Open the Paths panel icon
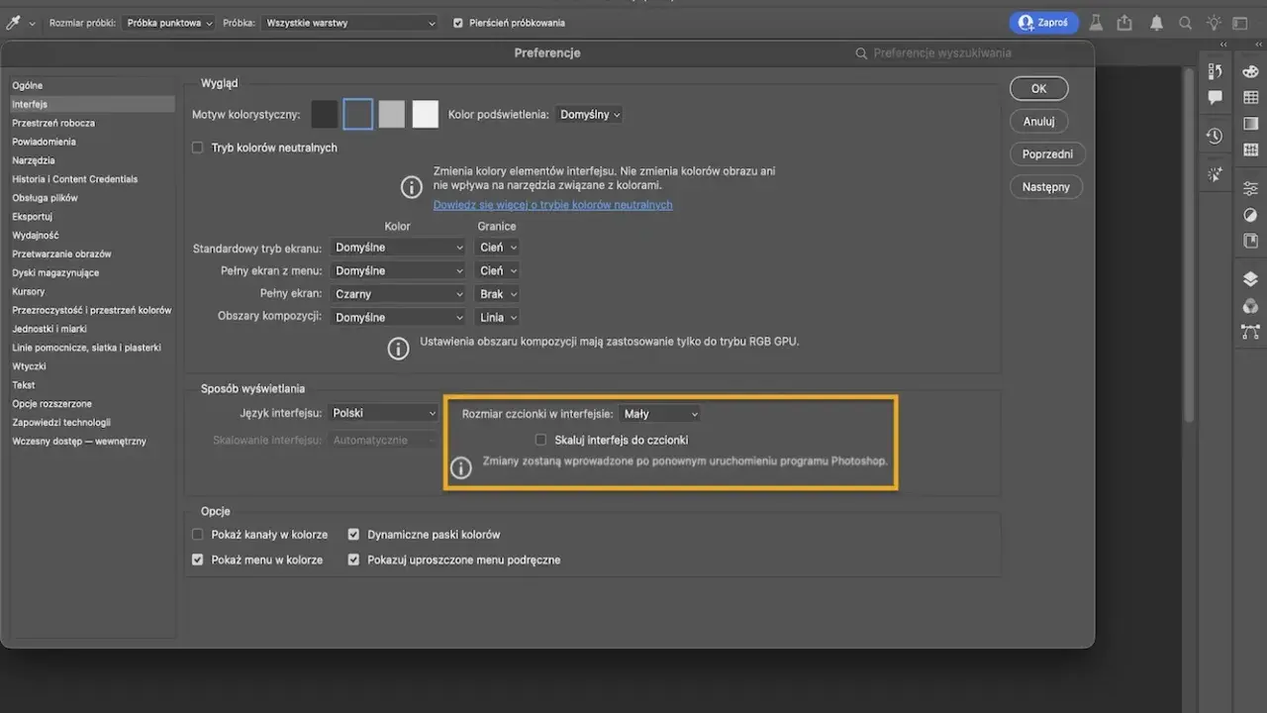The image size is (1267, 713). (1251, 332)
